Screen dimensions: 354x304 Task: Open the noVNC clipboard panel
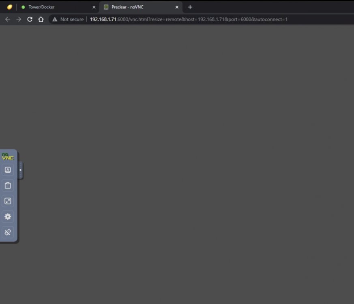tap(8, 186)
